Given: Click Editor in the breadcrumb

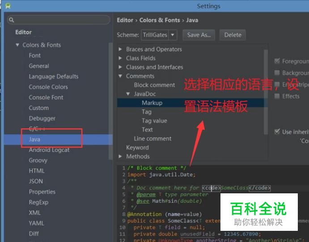Looking at the screenshot, I should [125, 20].
